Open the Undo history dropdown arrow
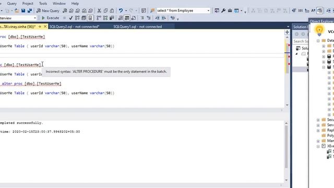Screen dimensions: 334x188 click(x=126, y=10)
